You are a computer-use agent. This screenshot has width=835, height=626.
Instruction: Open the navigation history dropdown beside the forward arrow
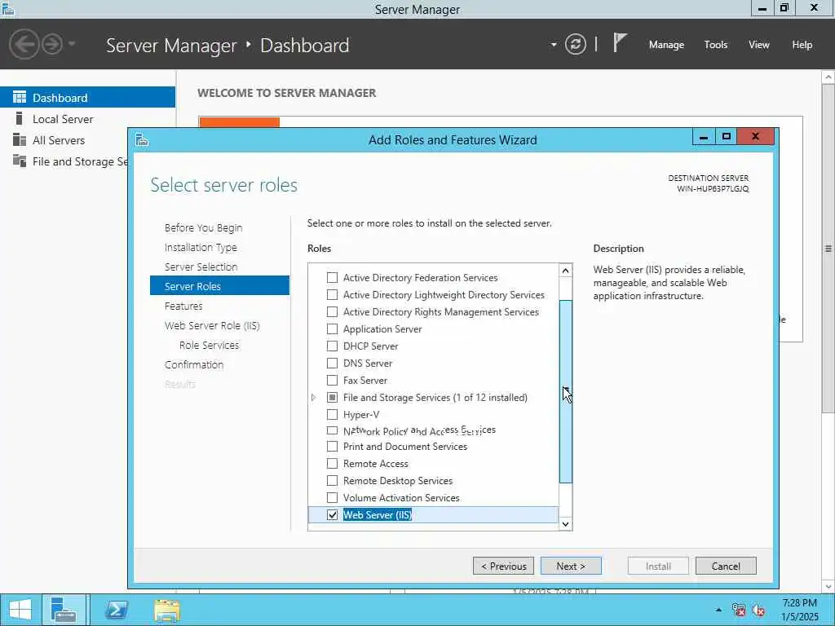72,44
